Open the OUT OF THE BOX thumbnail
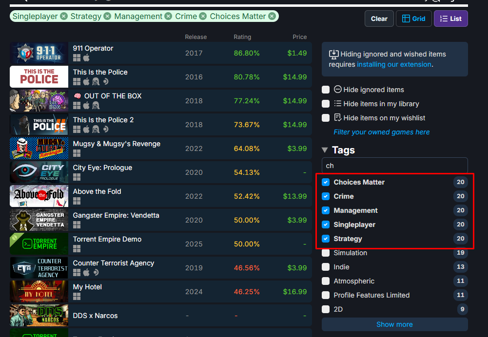 (x=39, y=101)
